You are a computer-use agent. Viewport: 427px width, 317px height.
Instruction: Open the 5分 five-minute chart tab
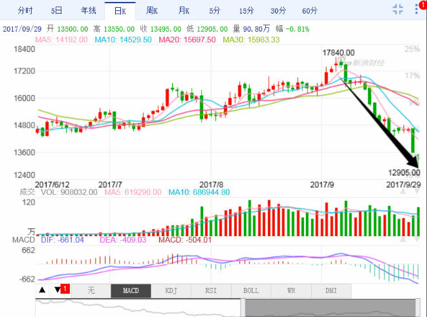point(215,10)
